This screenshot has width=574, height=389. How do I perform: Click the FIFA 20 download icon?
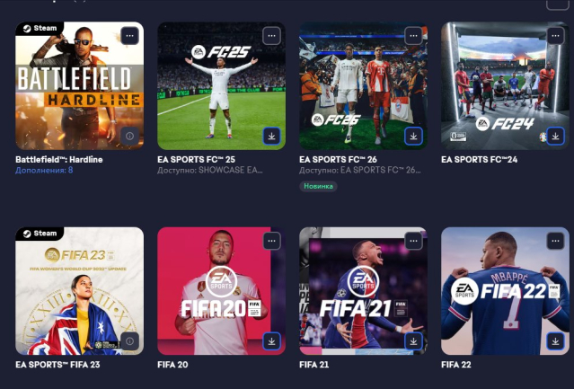click(x=271, y=341)
